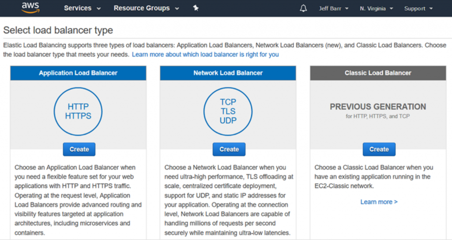
Task: Click the PREVIOUS GENERATION text
Action: click(378, 107)
